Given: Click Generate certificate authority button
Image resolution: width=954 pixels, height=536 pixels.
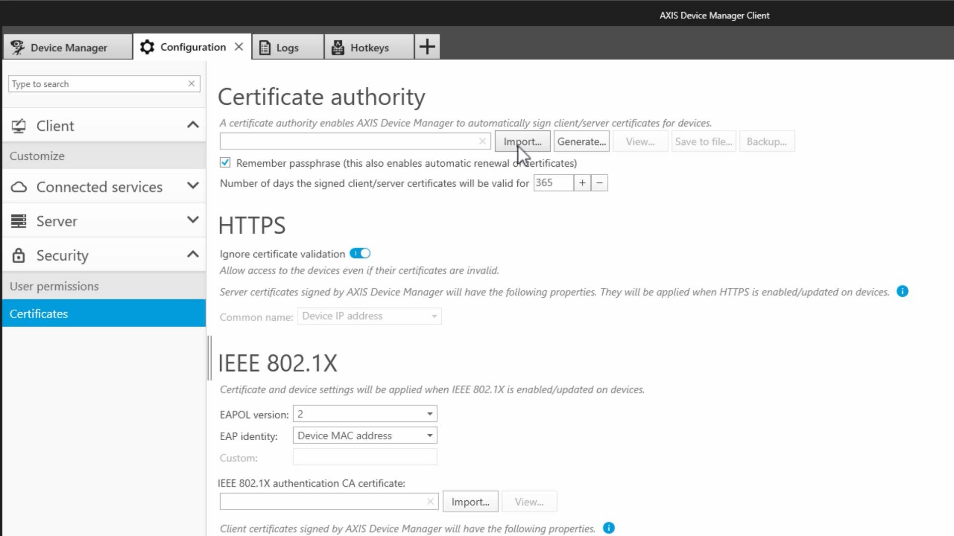Looking at the screenshot, I should coord(581,141).
